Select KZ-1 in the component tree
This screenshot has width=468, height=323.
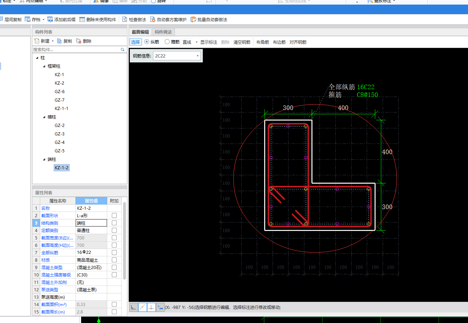click(59, 75)
